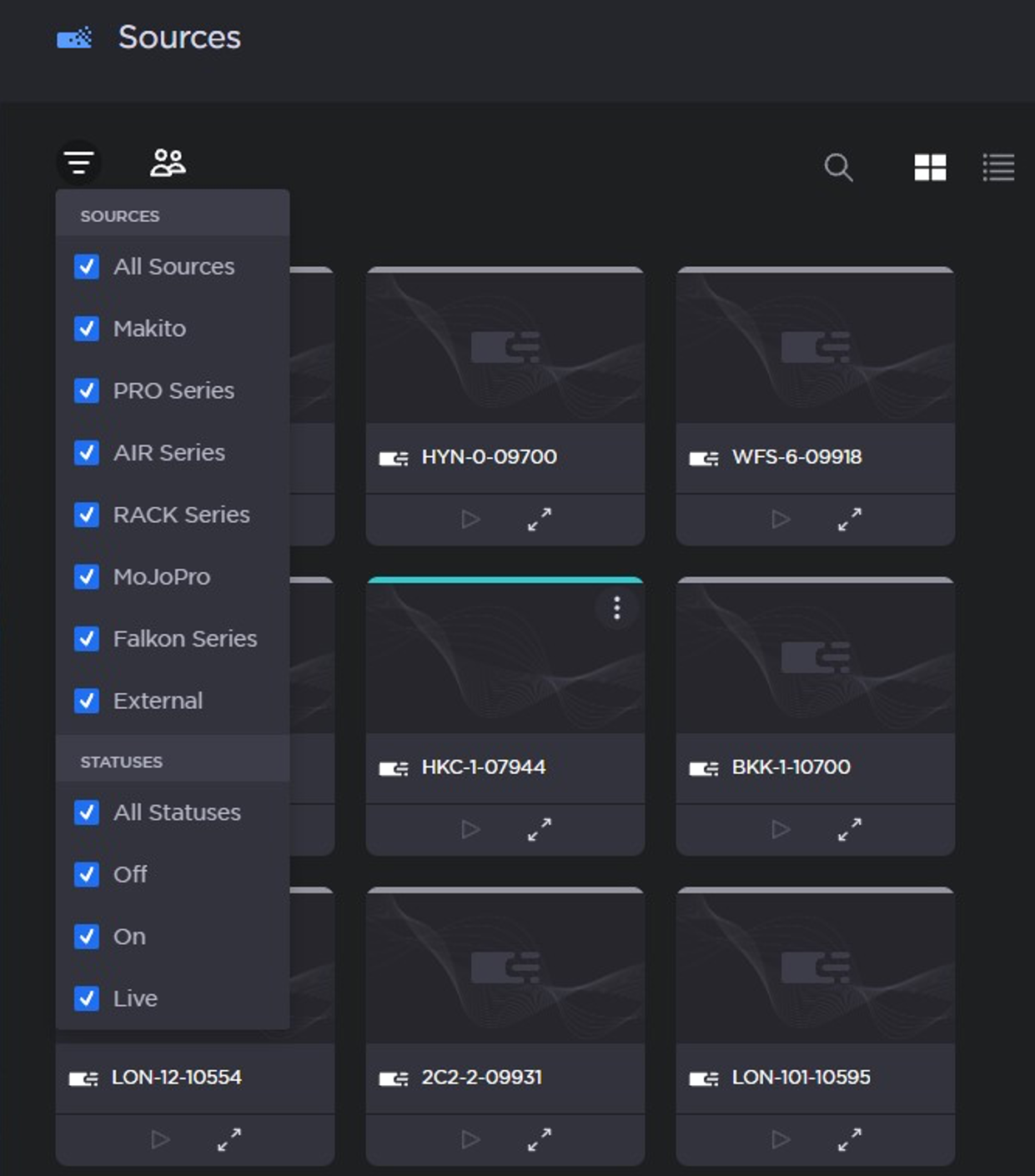Viewport: 1035px width, 1176px height.
Task: Toggle the All Statuses checkbox
Action: [87, 812]
